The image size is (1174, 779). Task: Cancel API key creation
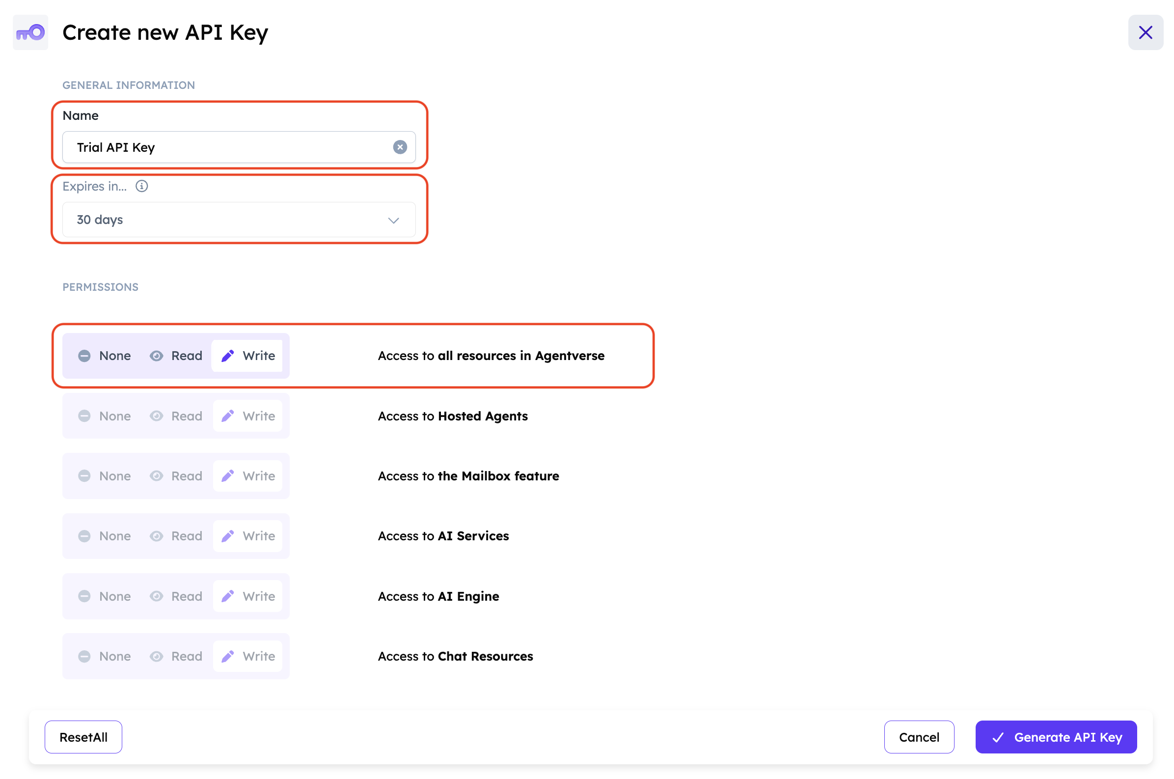[x=919, y=737]
